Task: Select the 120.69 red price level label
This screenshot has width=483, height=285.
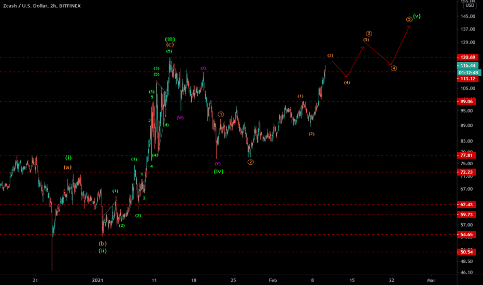Action: 467,58
